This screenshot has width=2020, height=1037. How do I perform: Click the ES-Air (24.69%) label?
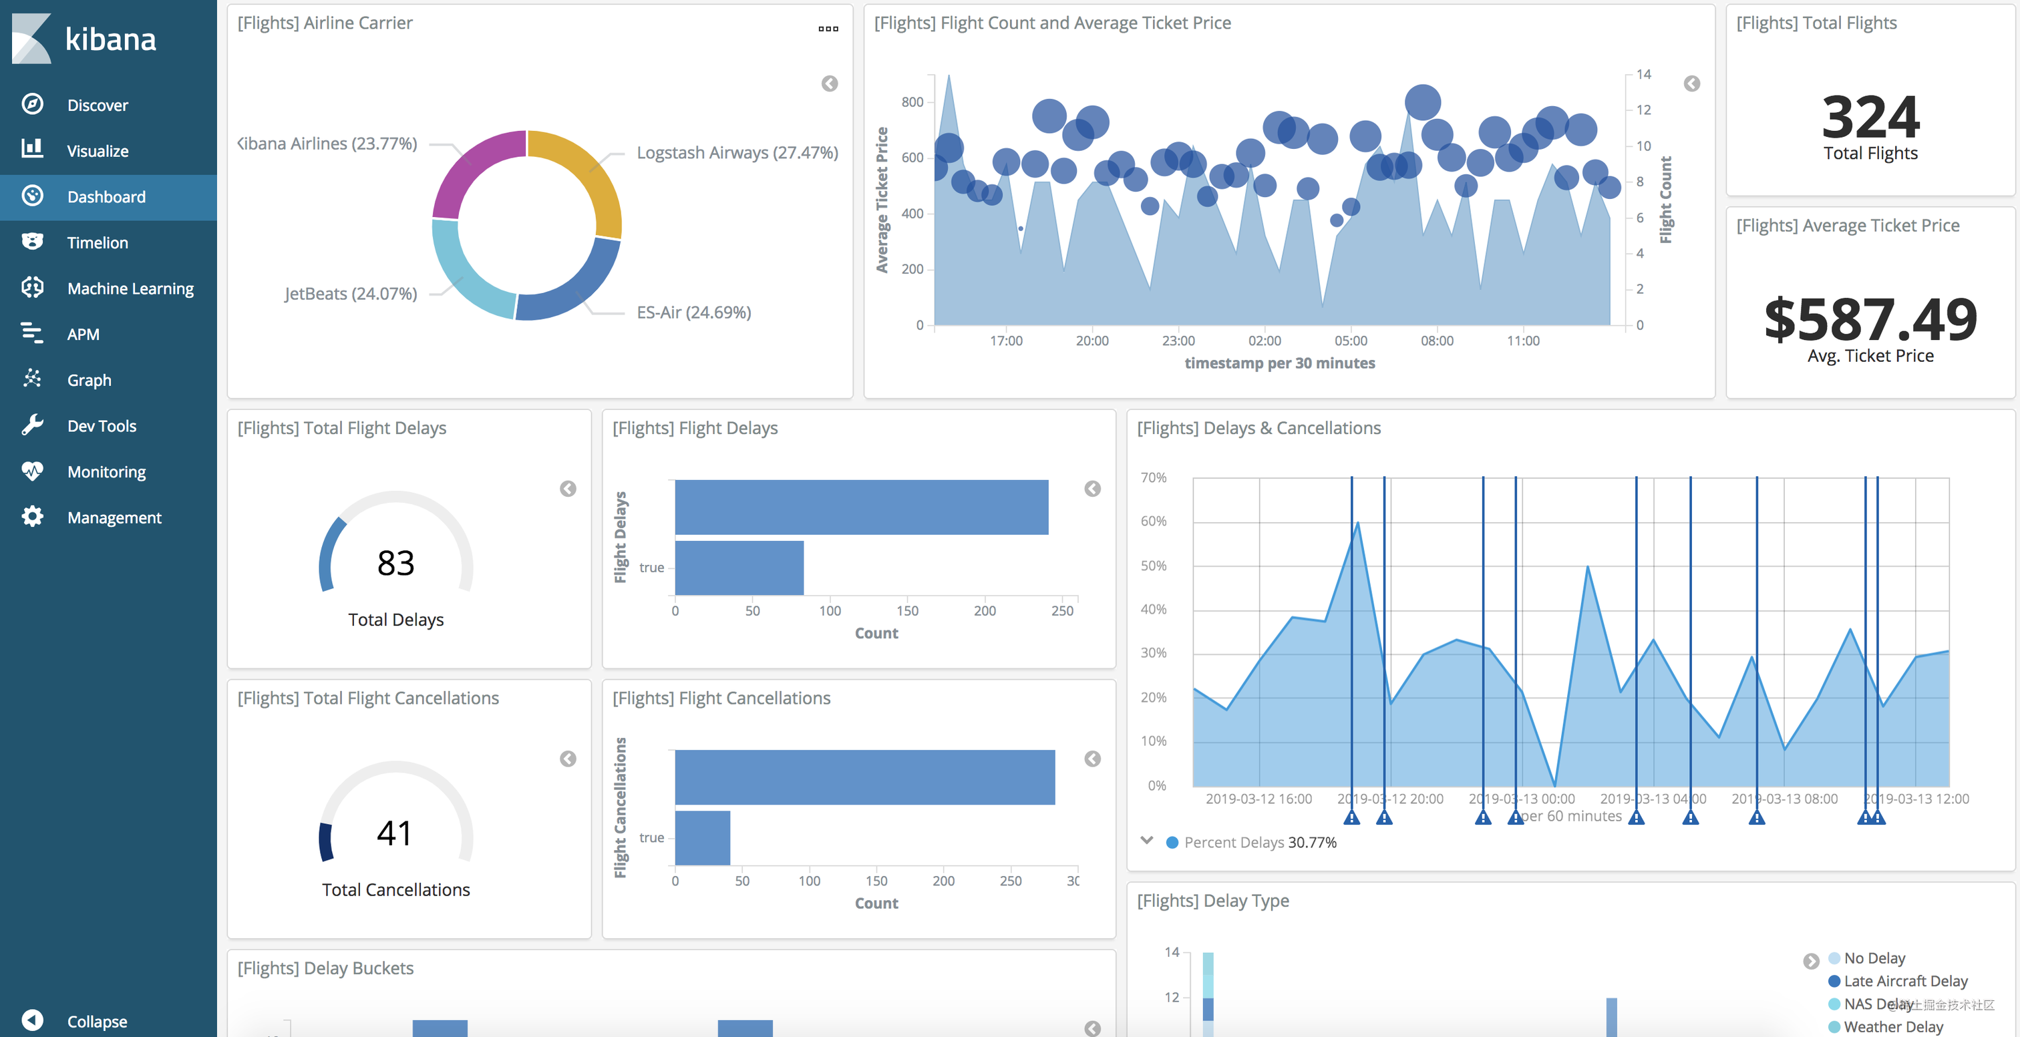click(x=693, y=313)
